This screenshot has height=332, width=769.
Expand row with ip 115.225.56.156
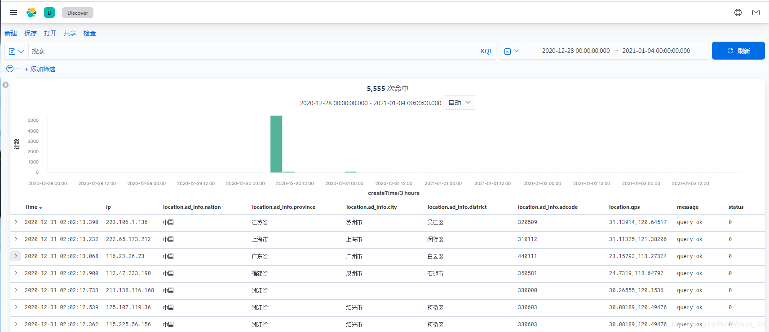click(x=16, y=324)
